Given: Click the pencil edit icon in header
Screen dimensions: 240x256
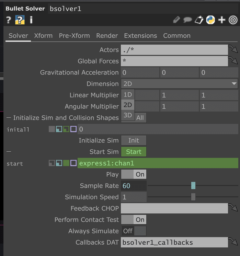Looking at the screenshot, I should (x=176, y=20).
